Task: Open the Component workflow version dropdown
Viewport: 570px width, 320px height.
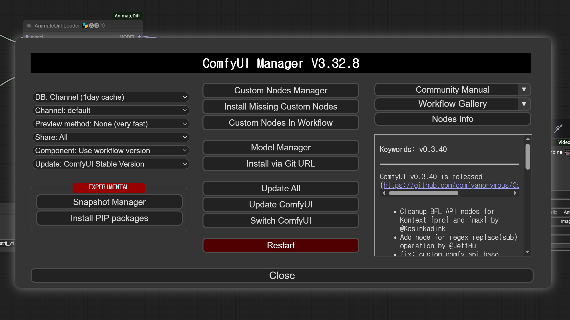Action: pos(111,151)
